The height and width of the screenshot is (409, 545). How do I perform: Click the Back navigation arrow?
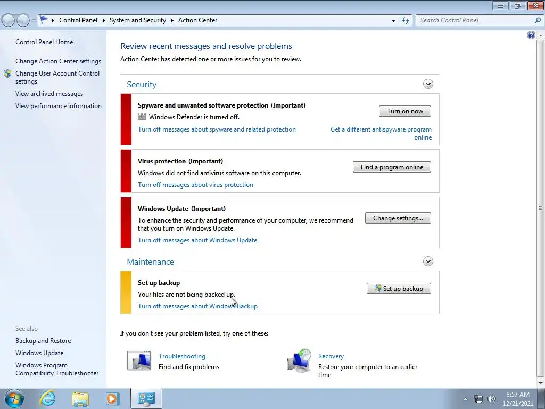(9, 20)
